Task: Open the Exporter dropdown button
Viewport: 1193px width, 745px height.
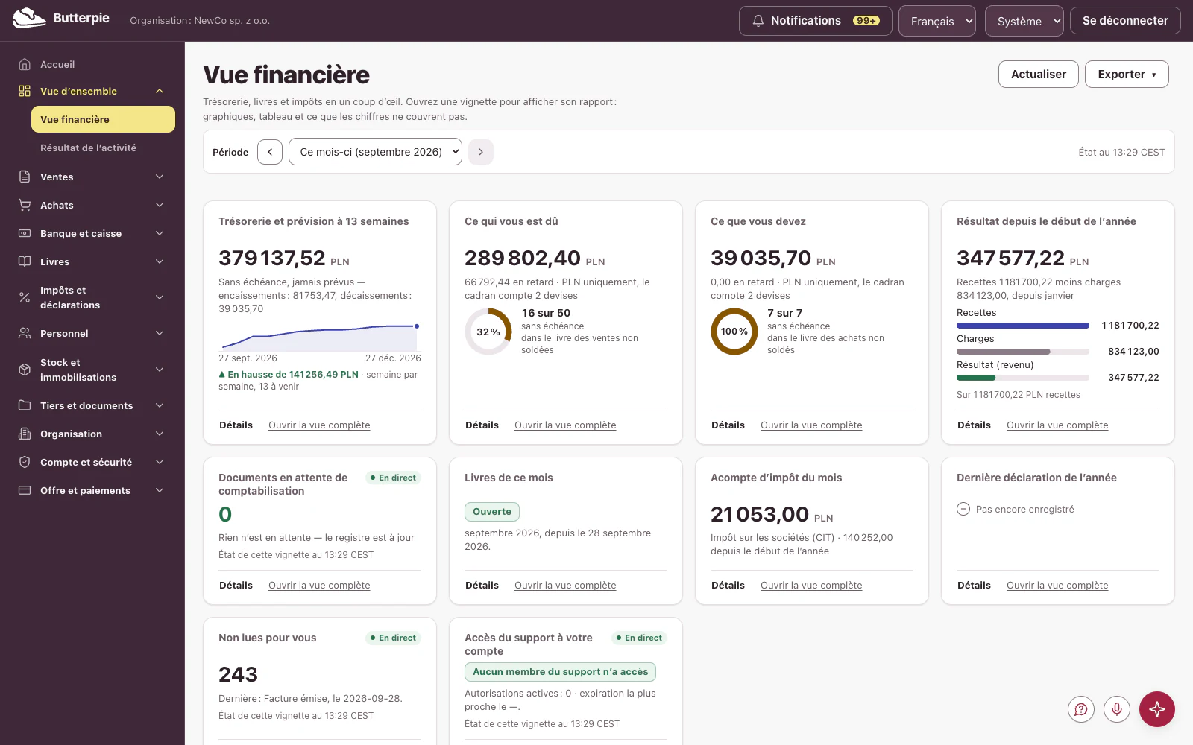Action: pyautogui.click(x=1127, y=74)
